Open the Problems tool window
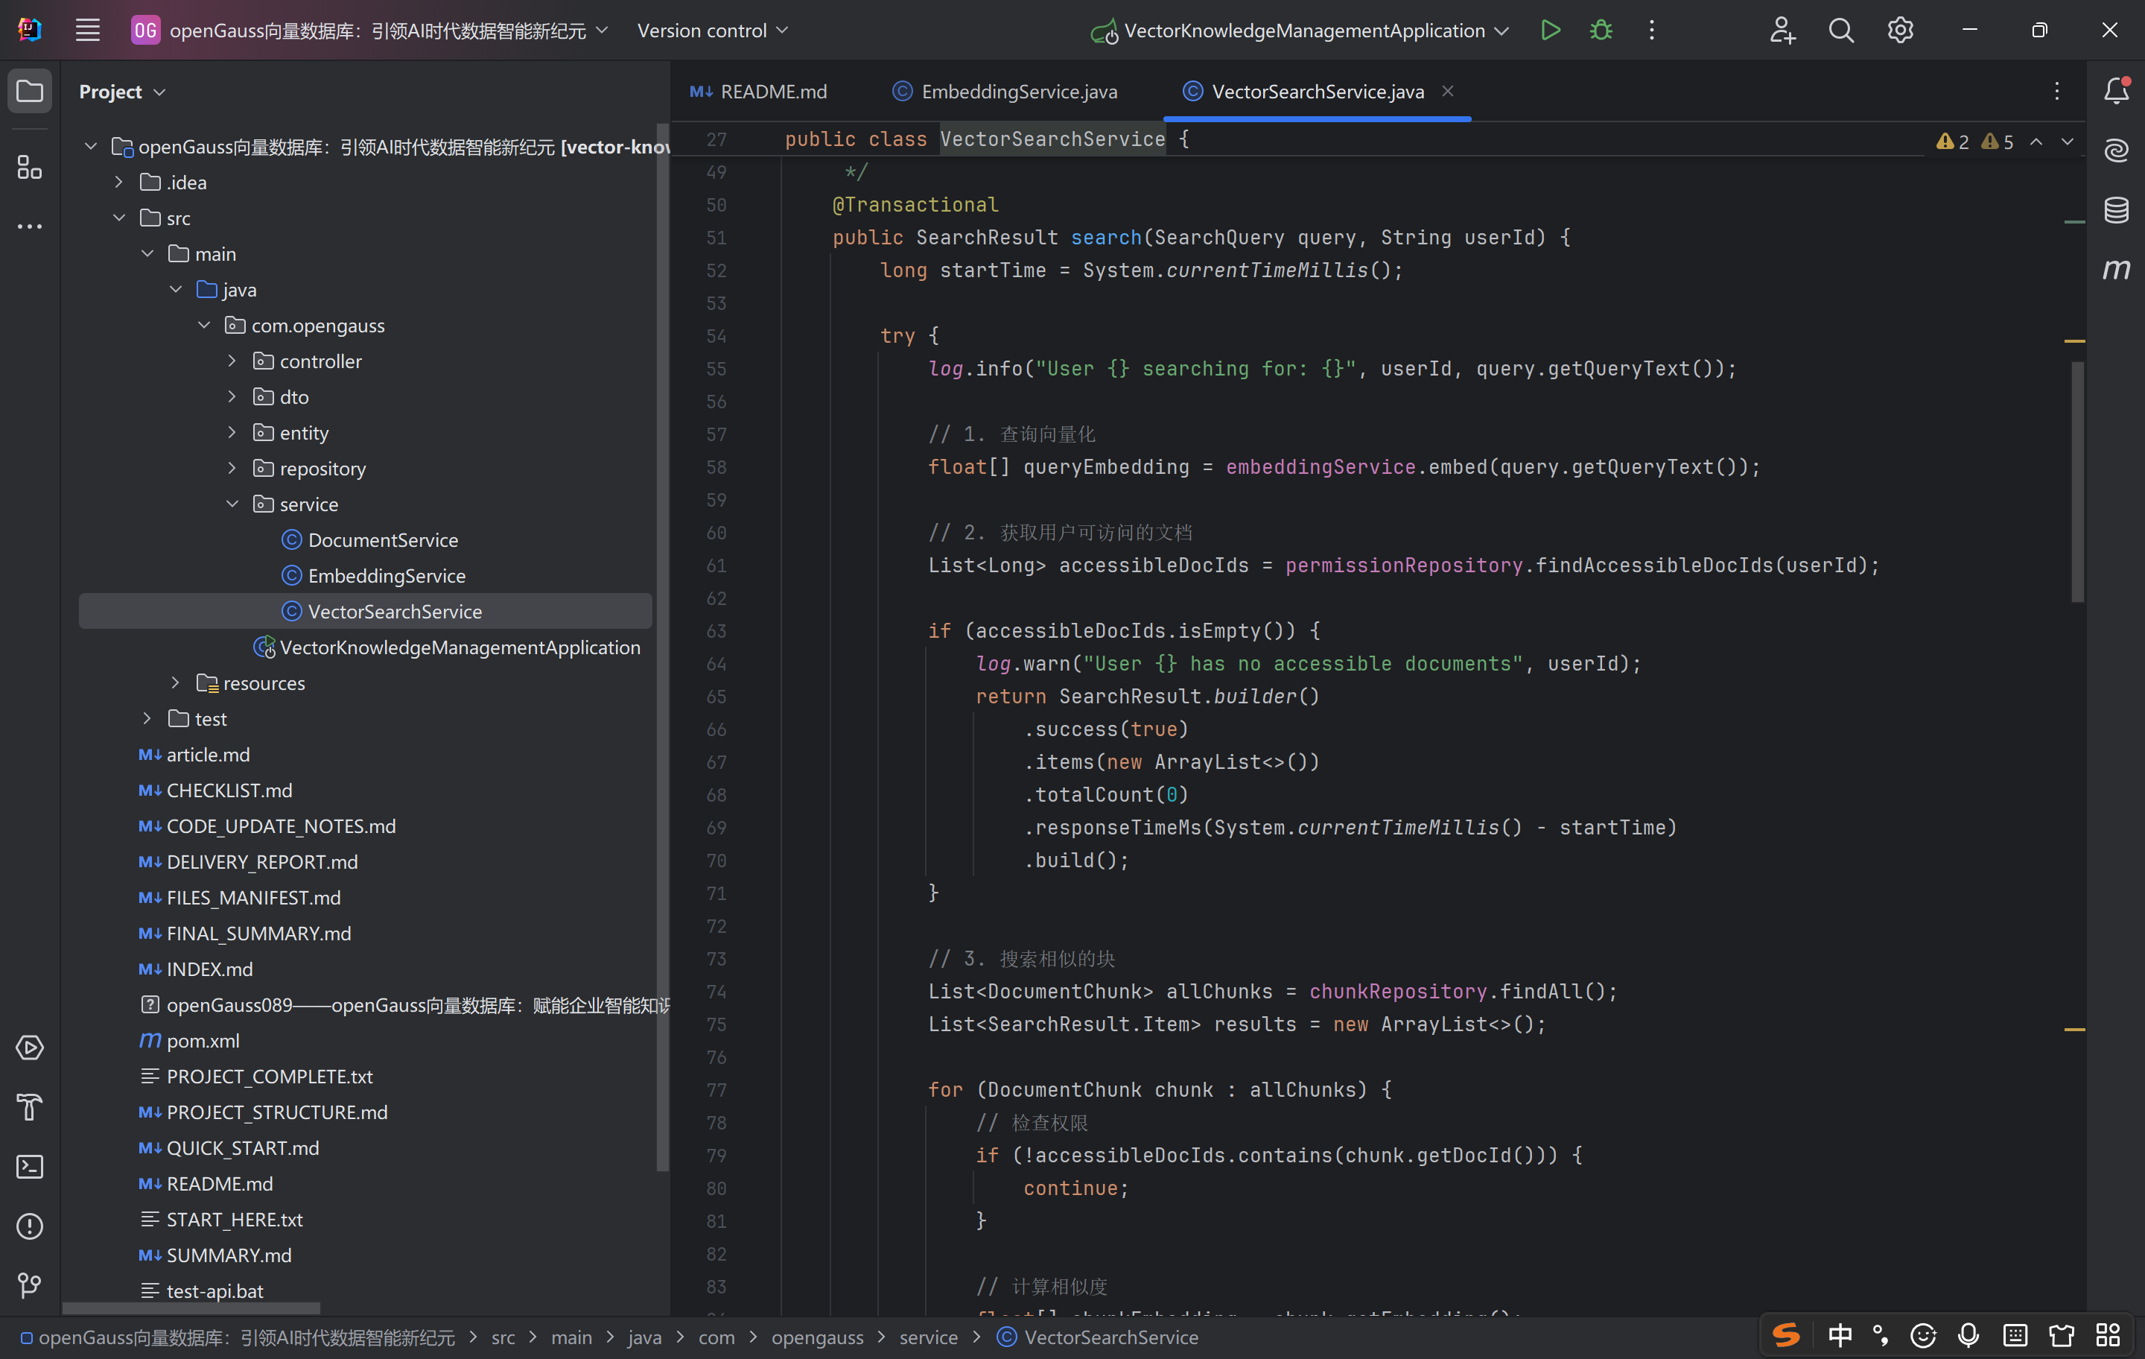2145x1359 pixels. (29, 1226)
